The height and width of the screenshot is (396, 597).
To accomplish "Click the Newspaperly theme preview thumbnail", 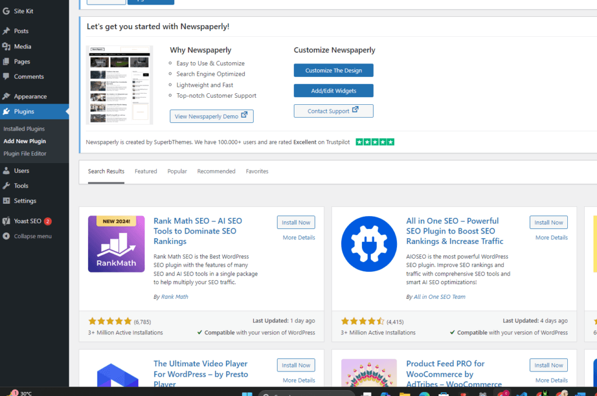I will [x=120, y=85].
